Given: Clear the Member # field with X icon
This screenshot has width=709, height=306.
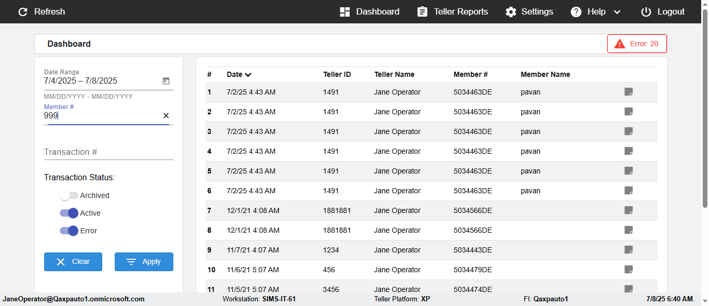Looking at the screenshot, I should coord(166,116).
